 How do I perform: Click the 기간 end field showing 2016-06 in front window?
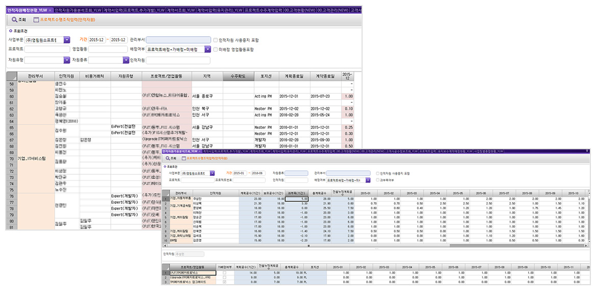click(x=259, y=173)
